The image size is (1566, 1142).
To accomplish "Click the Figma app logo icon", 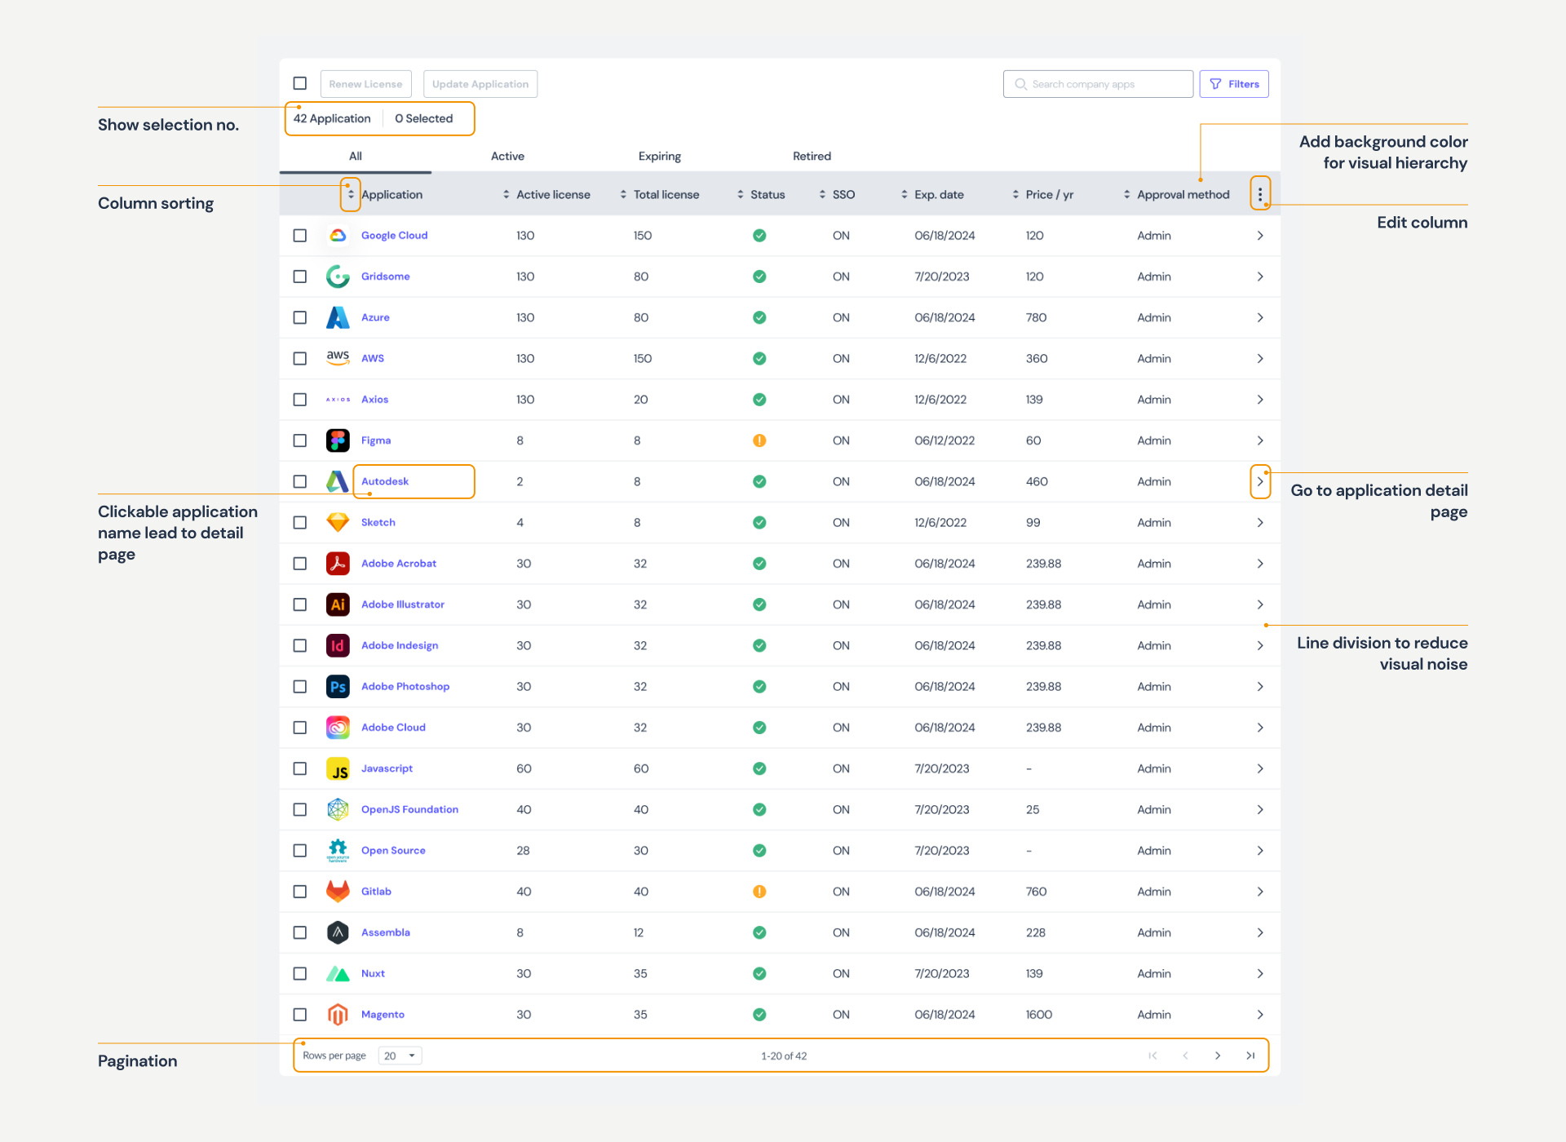I will coord(338,440).
